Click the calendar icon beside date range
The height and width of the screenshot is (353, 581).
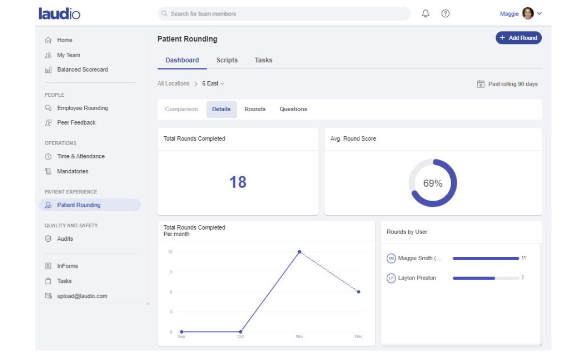[x=481, y=84]
